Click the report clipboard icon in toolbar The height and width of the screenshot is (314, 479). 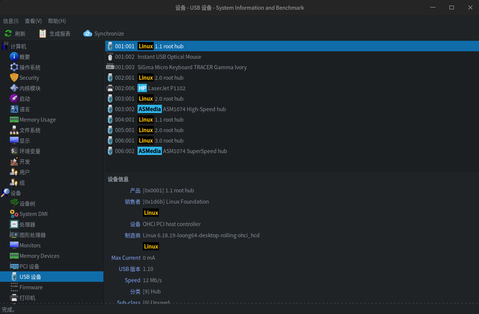coord(43,34)
